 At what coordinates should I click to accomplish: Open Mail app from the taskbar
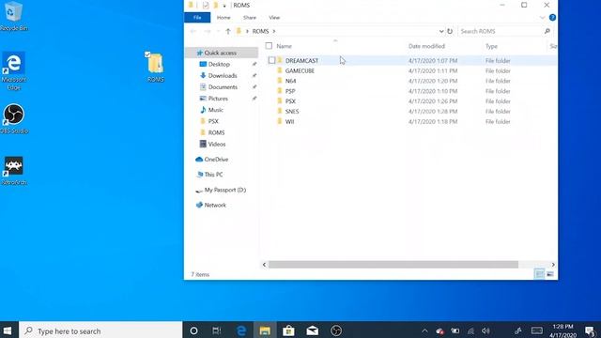(x=312, y=330)
